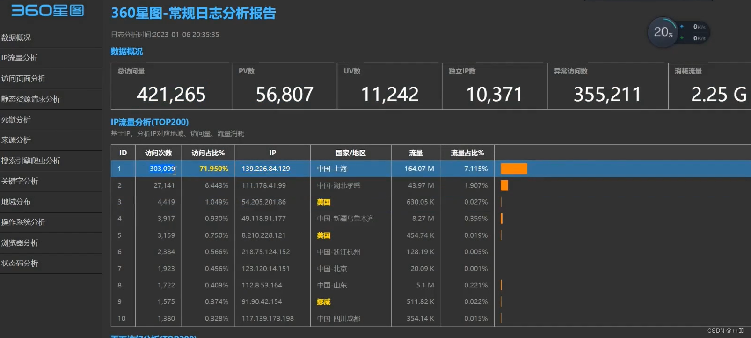Click the 8.27 M traffic value

423,219
